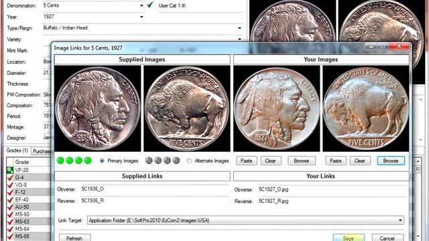This screenshot has height=241, width=429.
Task: Select the Alternate Images radio button
Action: (189, 161)
